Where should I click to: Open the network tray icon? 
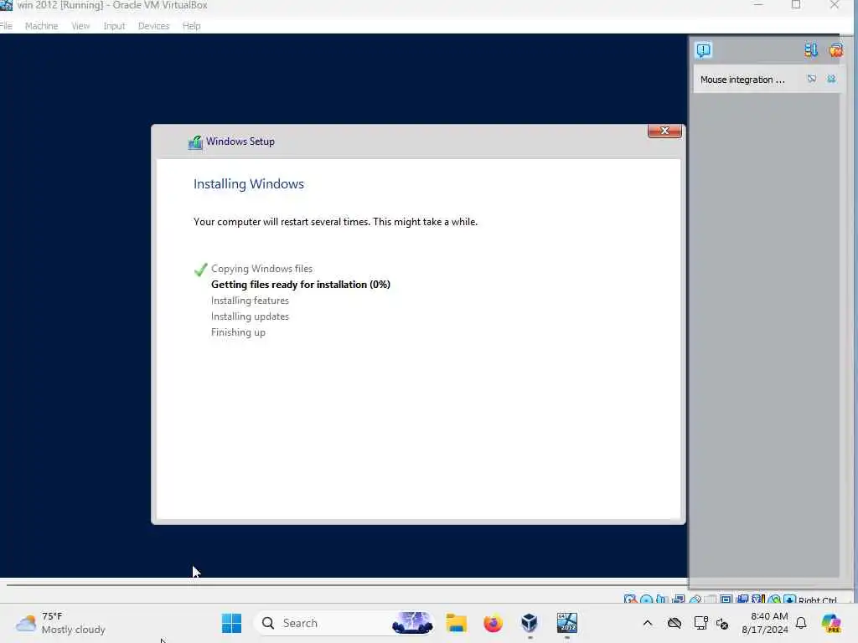coord(700,623)
